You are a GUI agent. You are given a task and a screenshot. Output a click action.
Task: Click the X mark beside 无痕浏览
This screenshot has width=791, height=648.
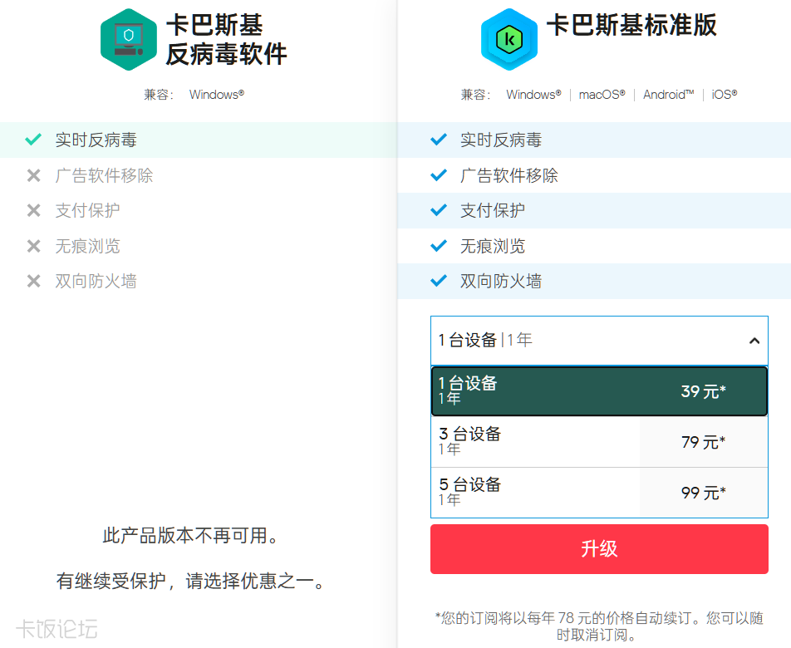(34, 246)
